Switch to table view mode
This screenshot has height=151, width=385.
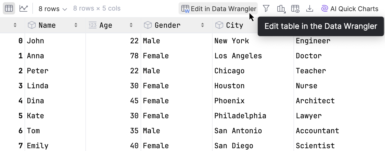[9, 9]
